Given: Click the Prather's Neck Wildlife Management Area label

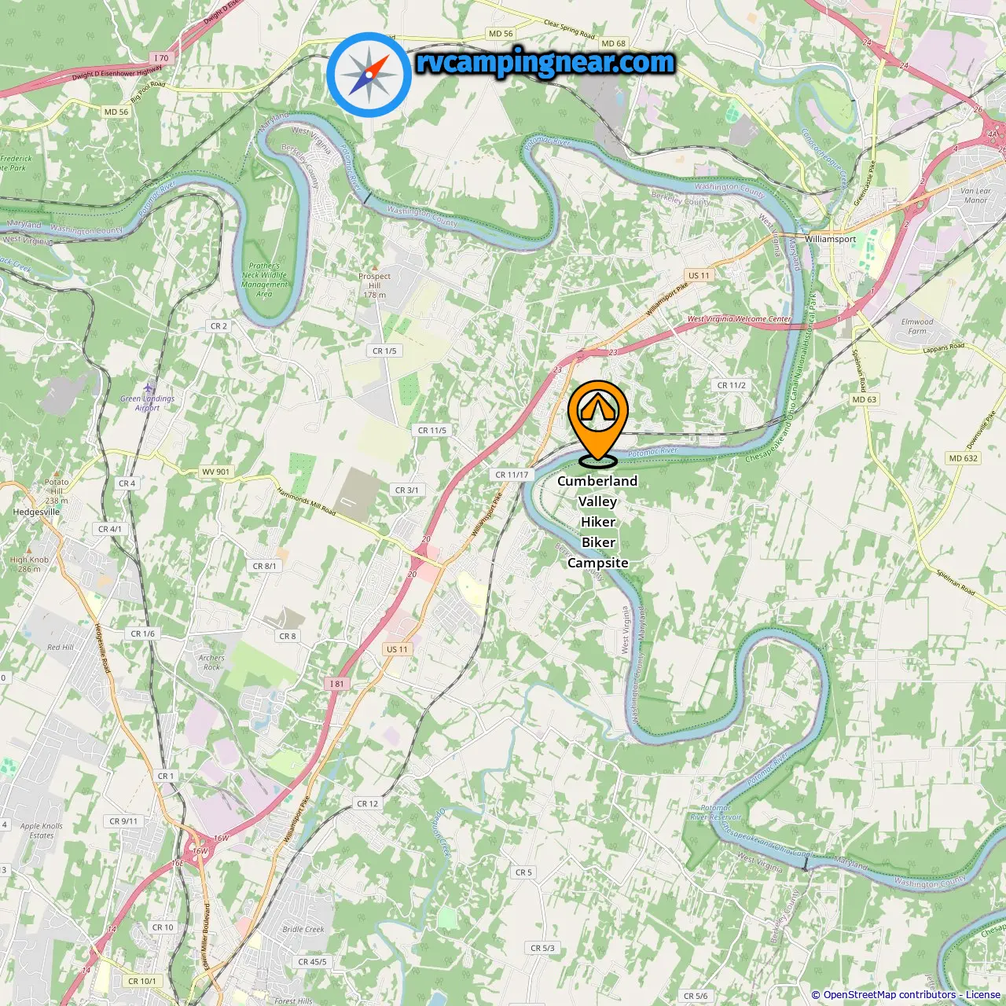Looking at the screenshot, I should pos(264,280).
